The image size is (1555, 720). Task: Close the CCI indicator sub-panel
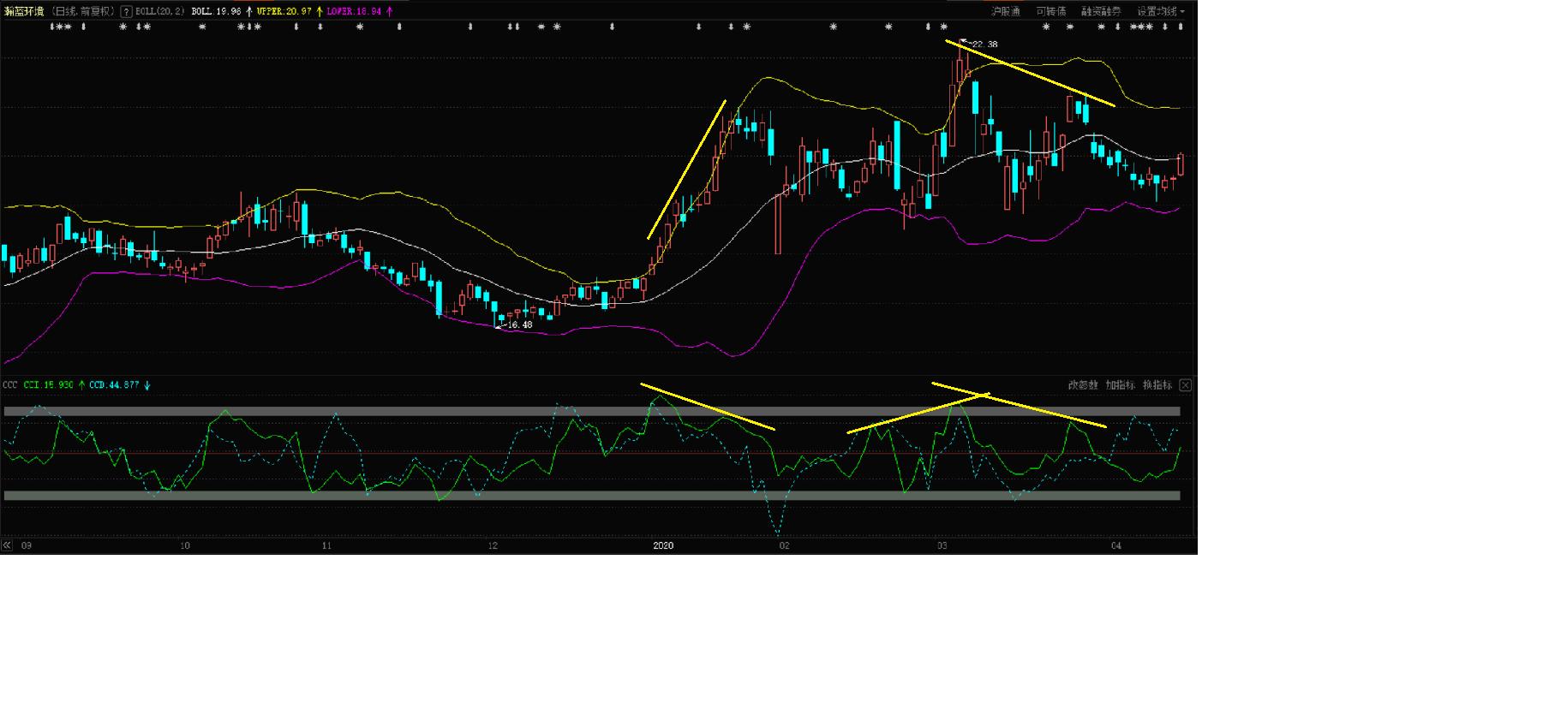pyautogui.click(x=1185, y=385)
